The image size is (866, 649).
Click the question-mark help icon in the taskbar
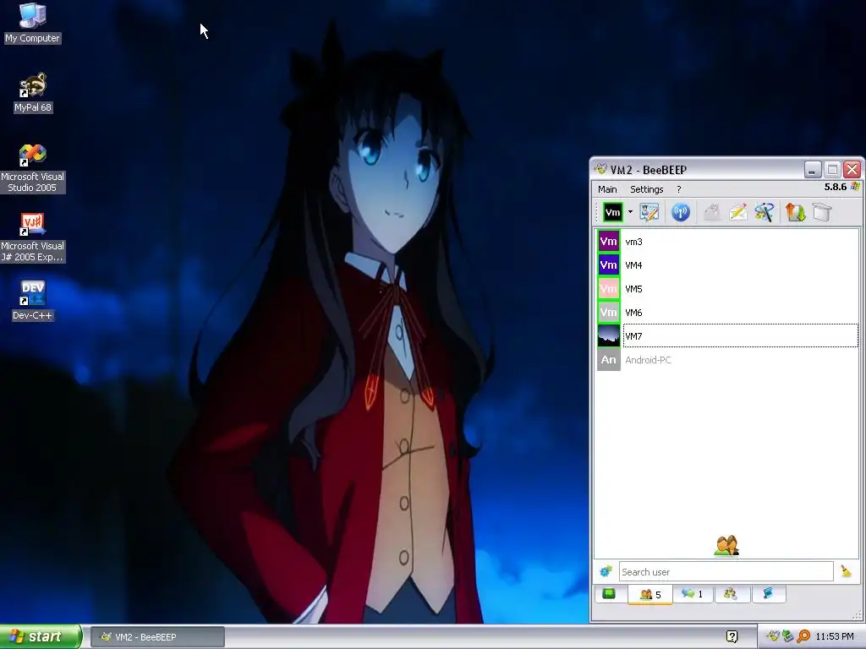coord(732,637)
